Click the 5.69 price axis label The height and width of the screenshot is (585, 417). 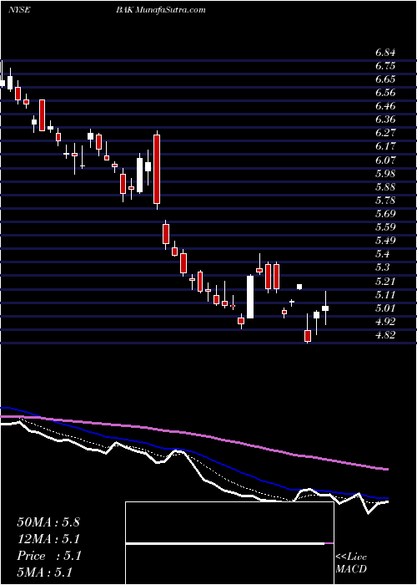(x=385, y=214)
